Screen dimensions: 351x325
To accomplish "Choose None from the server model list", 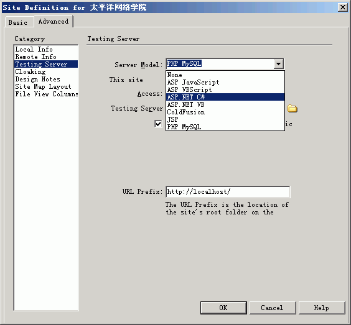I will tap(225, 75).
